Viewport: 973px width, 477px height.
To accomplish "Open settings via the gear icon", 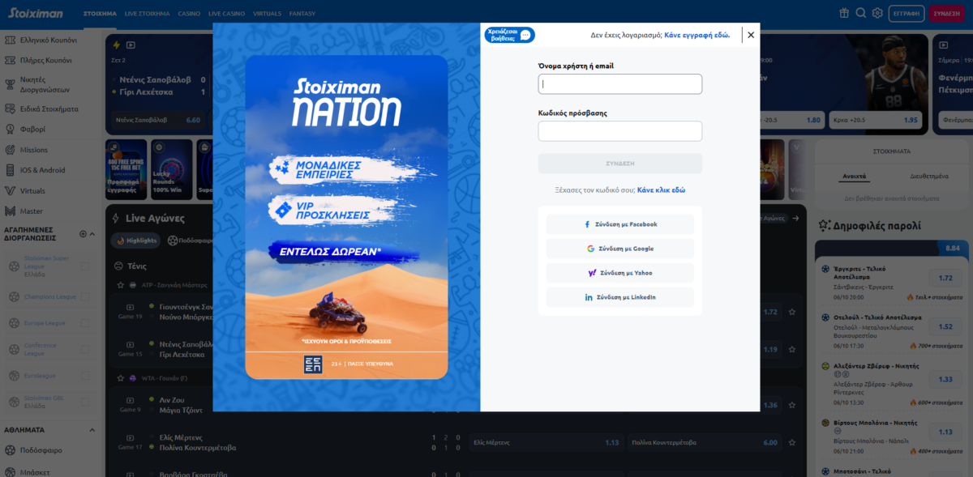I will click(x=877, y=13).
